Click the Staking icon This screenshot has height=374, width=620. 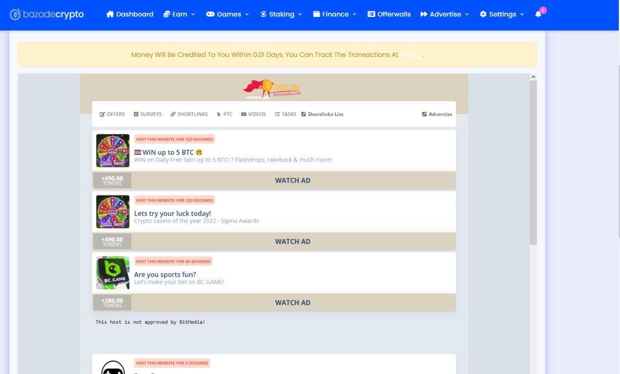point(263,15)
